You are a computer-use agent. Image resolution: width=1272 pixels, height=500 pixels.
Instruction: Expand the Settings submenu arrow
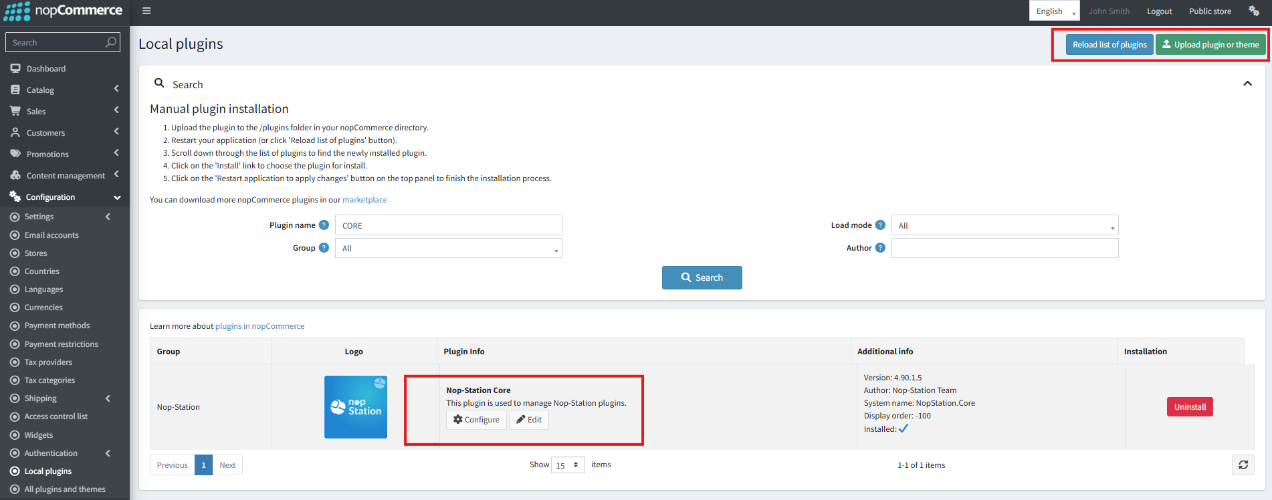coord(108,217)
